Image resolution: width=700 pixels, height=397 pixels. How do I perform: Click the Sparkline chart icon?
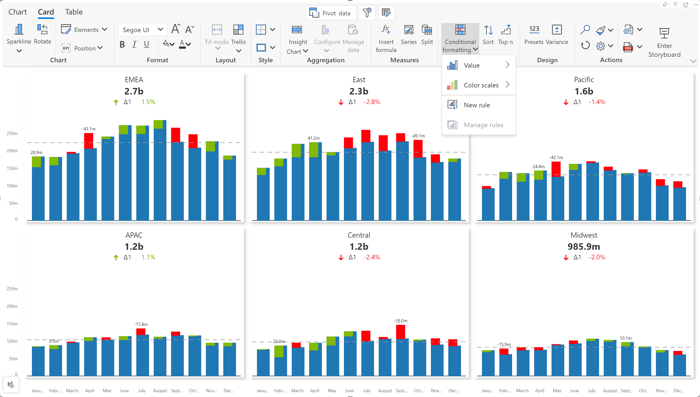[19, 29]
